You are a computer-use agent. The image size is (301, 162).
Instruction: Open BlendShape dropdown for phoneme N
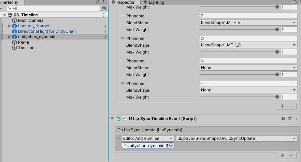(248, 68)
